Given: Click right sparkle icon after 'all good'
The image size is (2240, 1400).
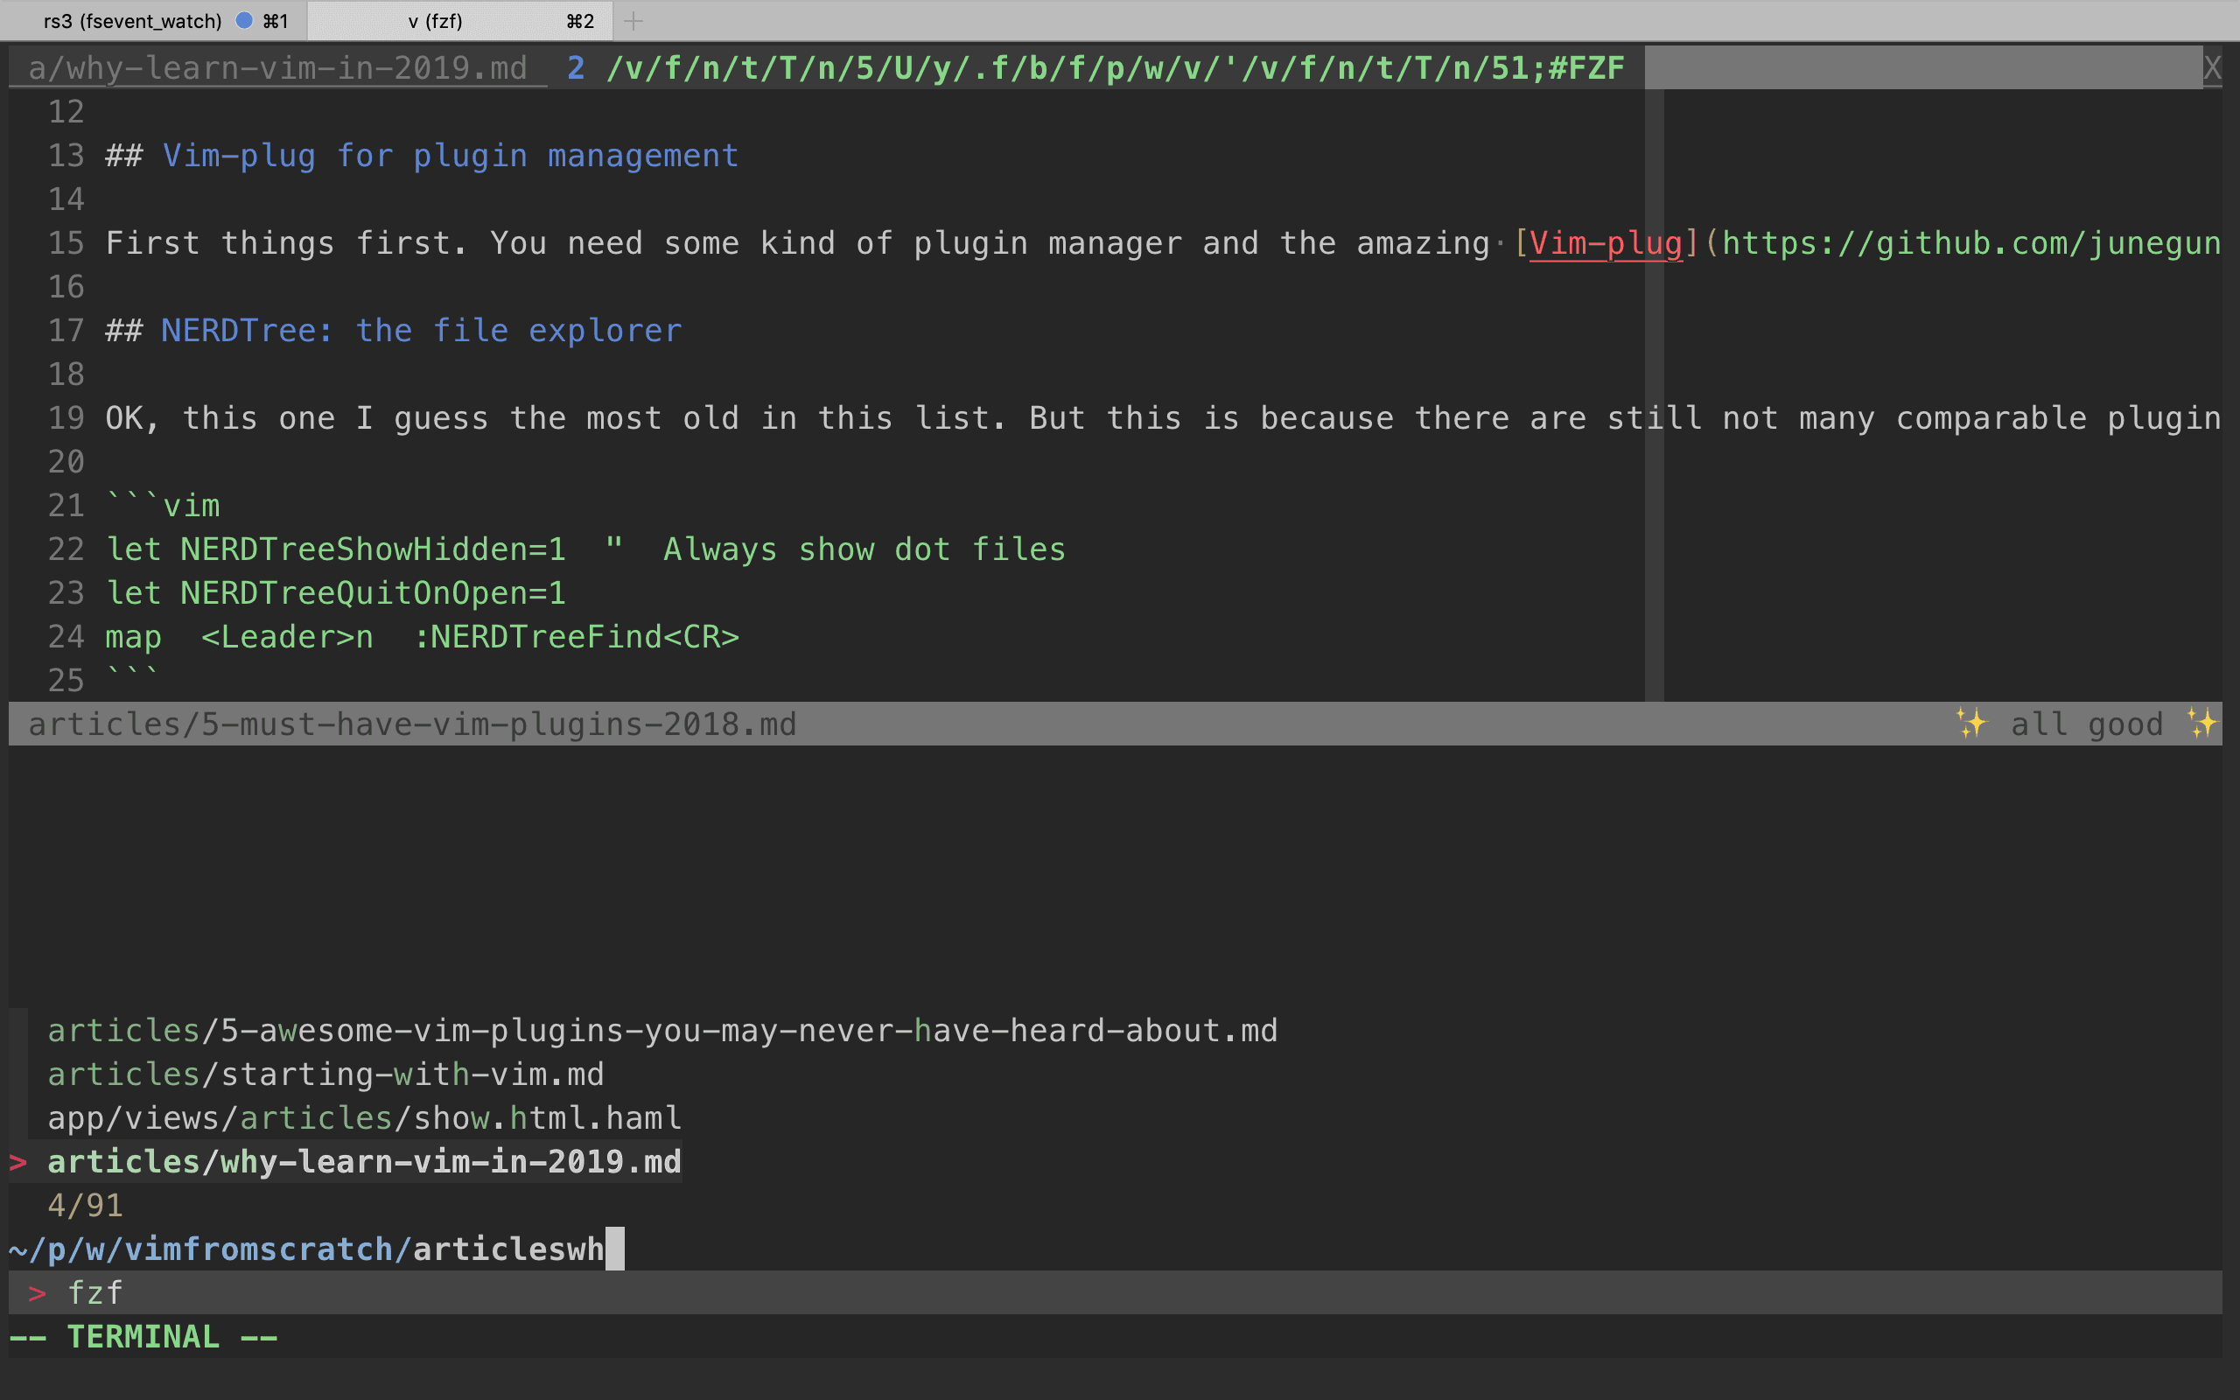Looking at the screenshot, I should click(2203, 723).
